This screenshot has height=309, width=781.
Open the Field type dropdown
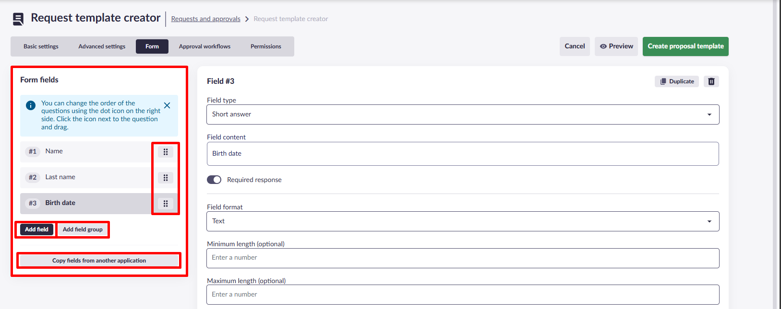(x=463, y=114)
